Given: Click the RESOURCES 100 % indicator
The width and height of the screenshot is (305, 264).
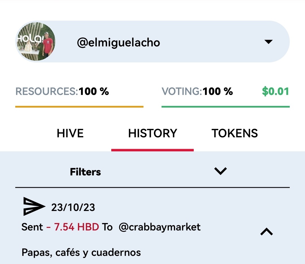Looking at the screenshot, I should point(62,91).
